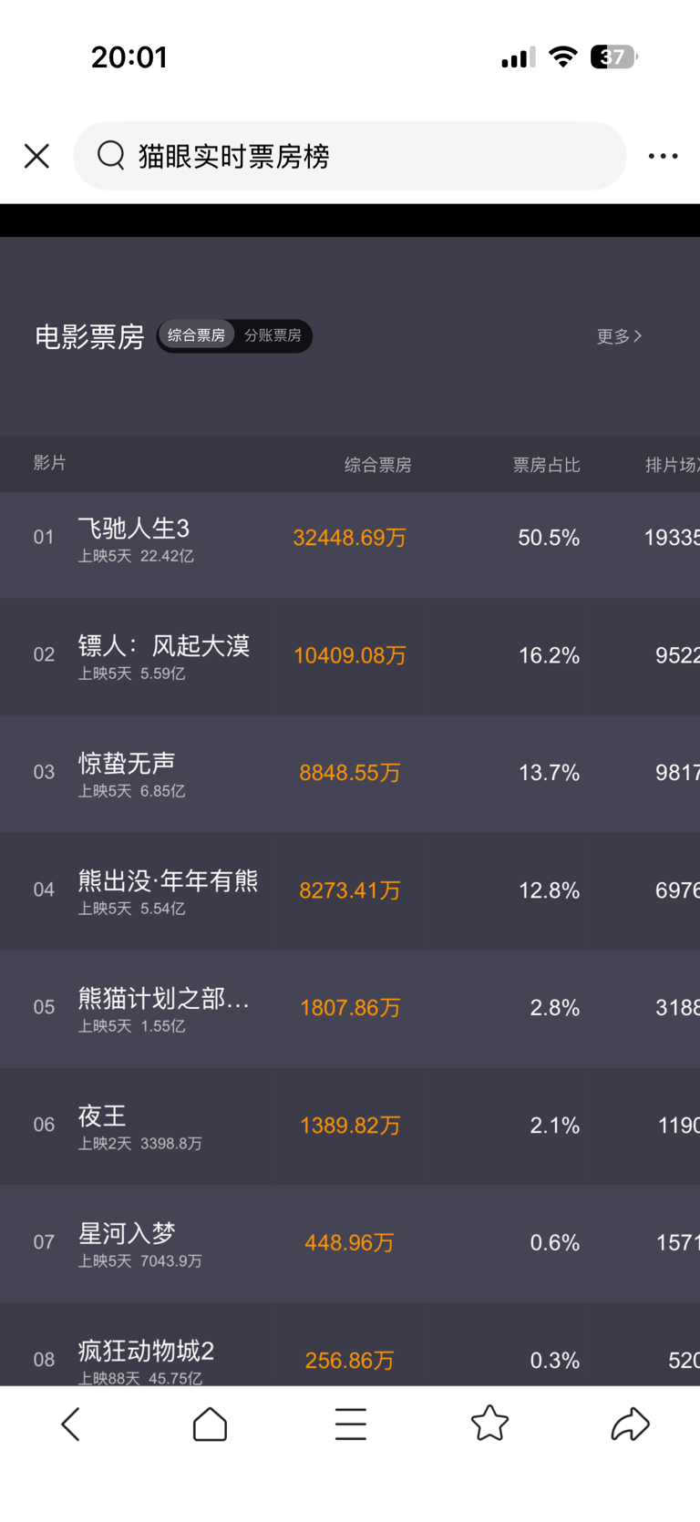Tap the back arrow in bottom bar
The width and height of the screenshot is (700, 1522).
pyautogui.click(x=71, y=1424)
